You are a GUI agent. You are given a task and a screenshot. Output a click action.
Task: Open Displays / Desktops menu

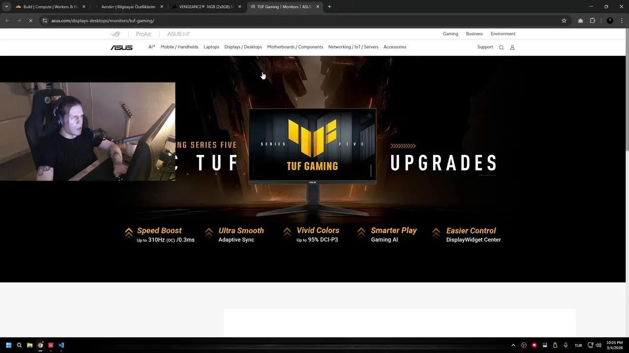point(243,47)
